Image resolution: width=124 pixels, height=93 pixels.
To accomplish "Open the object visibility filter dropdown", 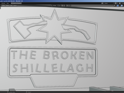I will 115,6.
